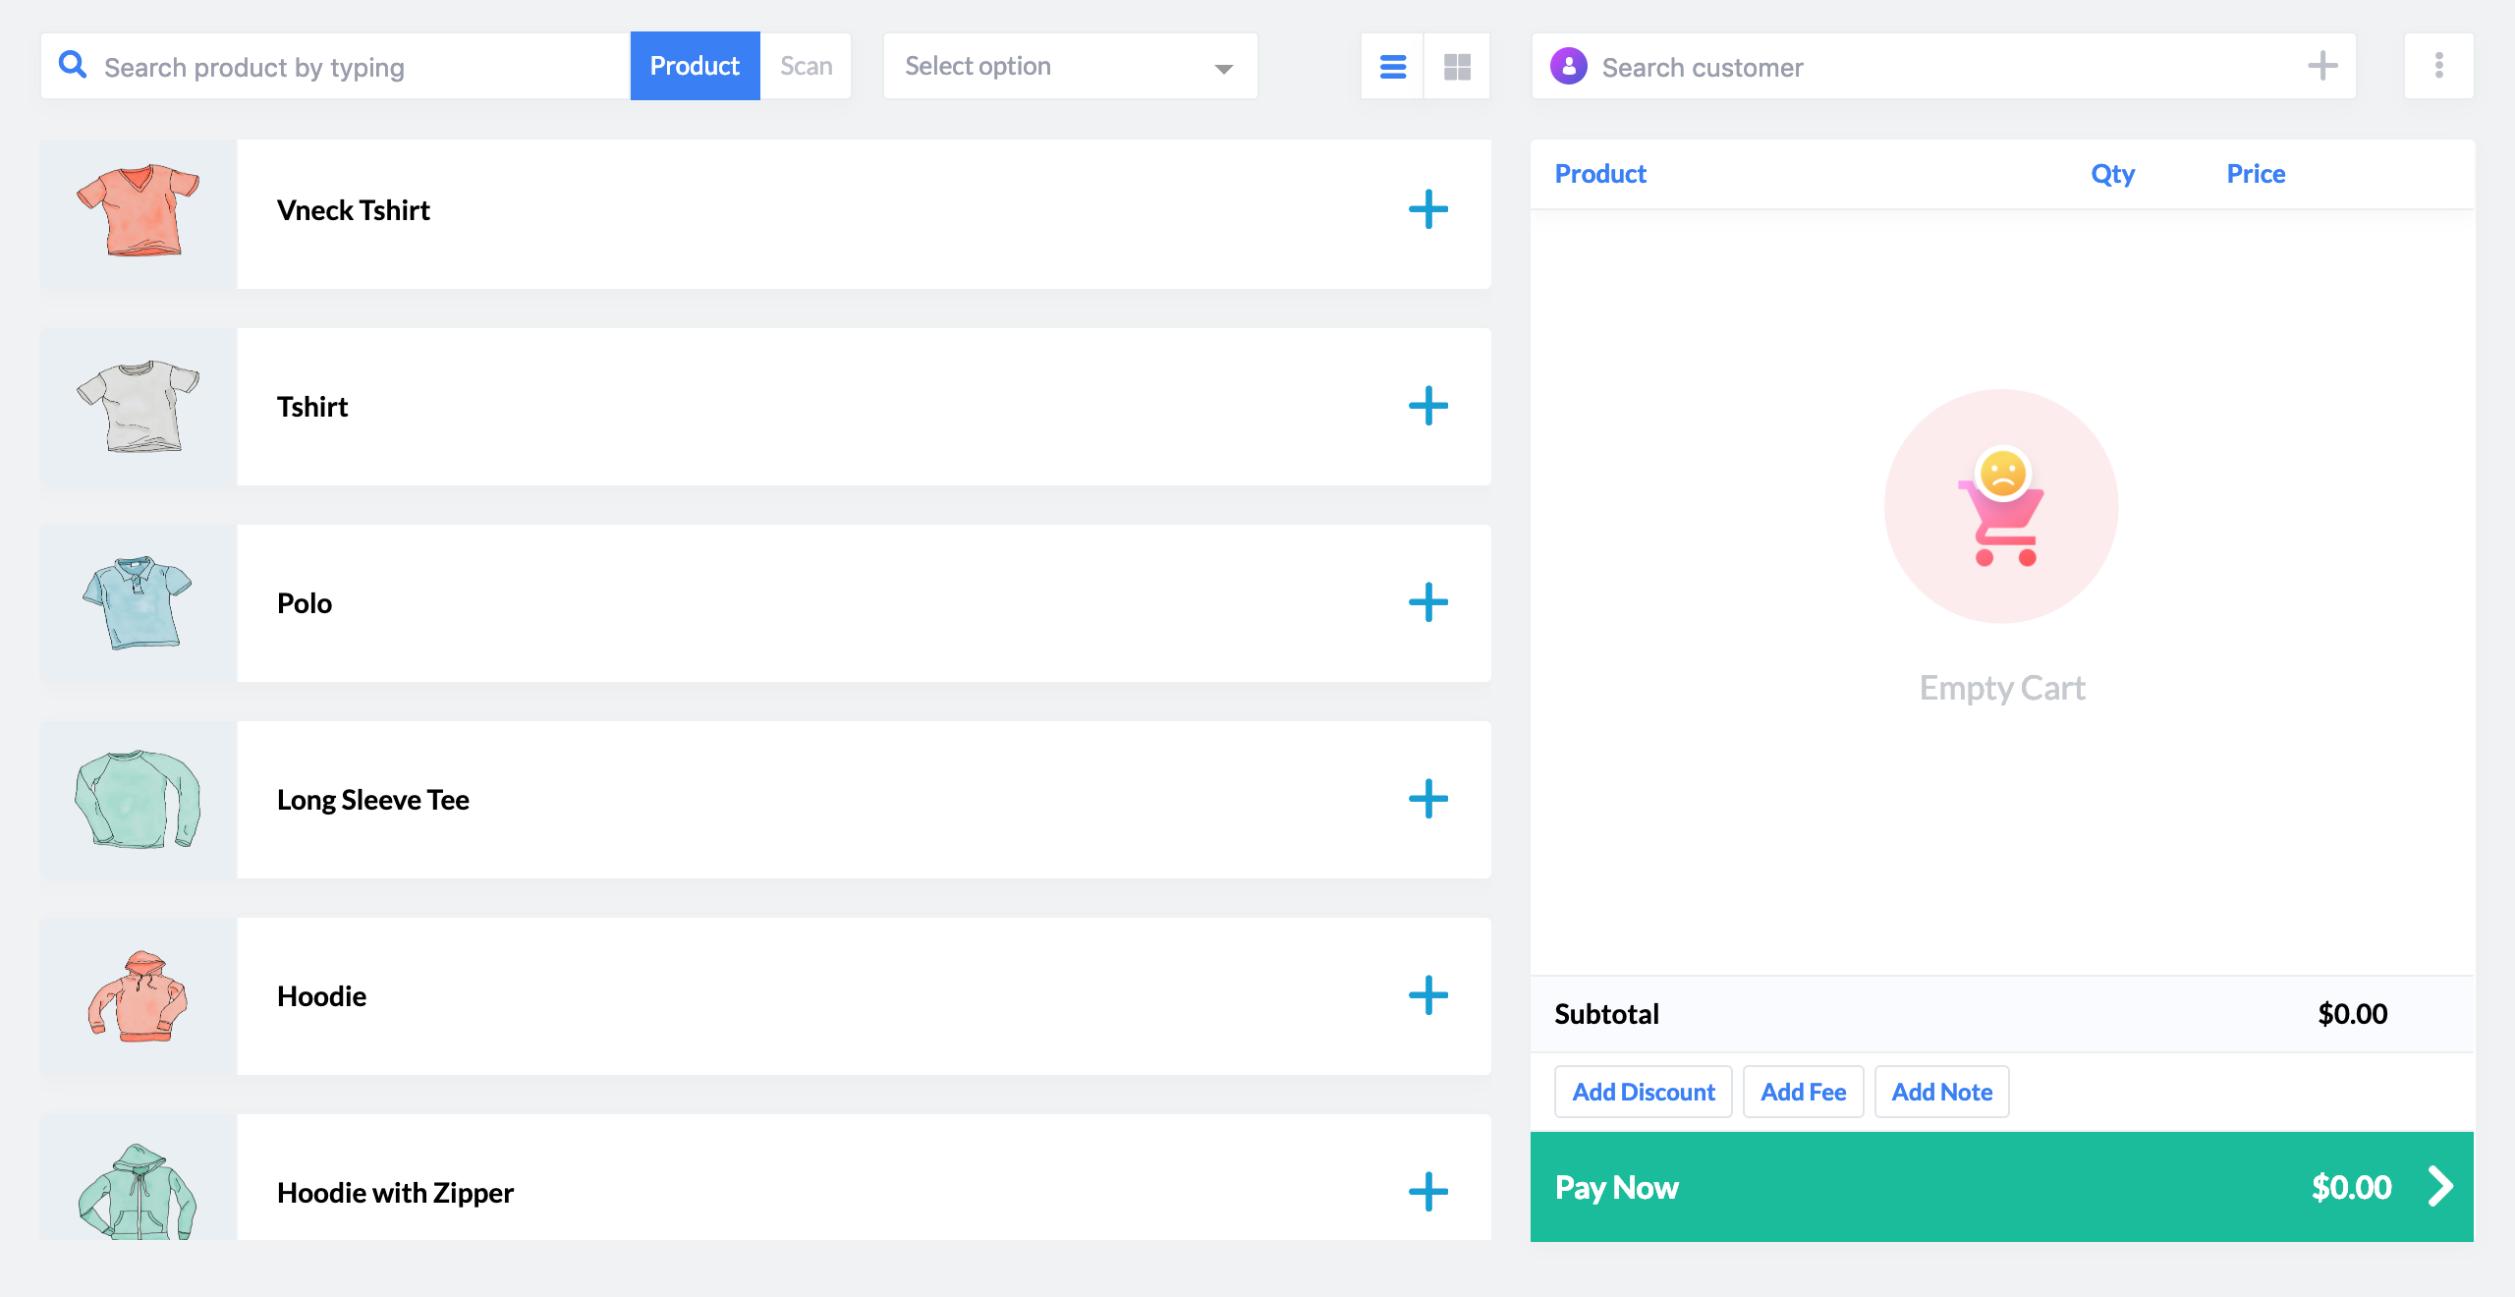Click the Polo product thumbnail

139,604
